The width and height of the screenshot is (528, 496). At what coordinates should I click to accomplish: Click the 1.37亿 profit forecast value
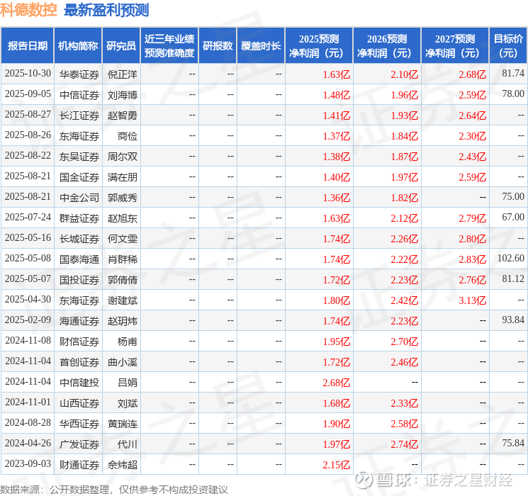click(337, 136)
